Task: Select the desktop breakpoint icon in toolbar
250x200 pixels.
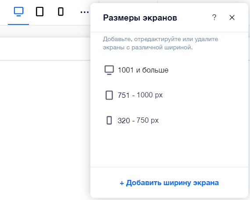Action: point(19,12)
